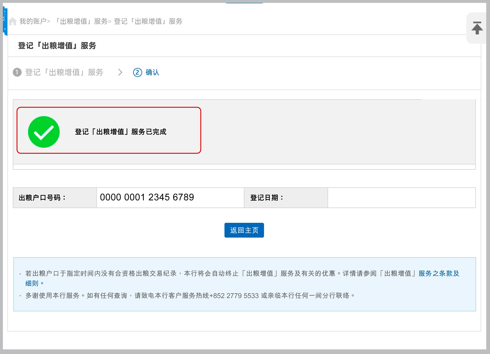Open the 服务之条款及细则 link
The width and height of the screenshot is (490, 354).
coord(438,273)
